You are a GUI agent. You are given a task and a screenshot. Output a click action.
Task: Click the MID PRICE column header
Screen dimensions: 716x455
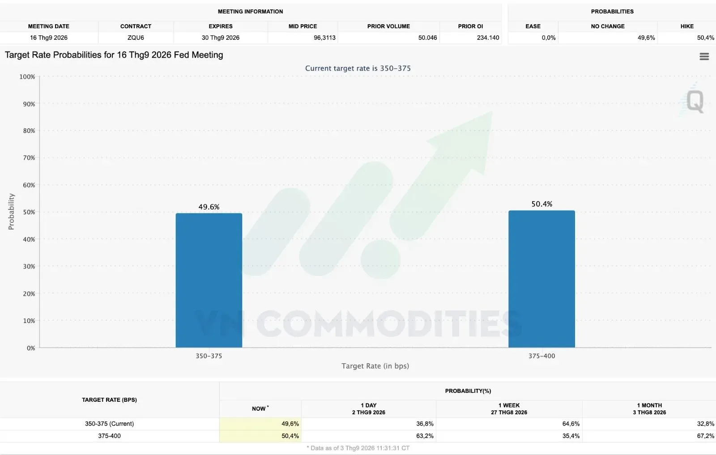click(303, 26)
